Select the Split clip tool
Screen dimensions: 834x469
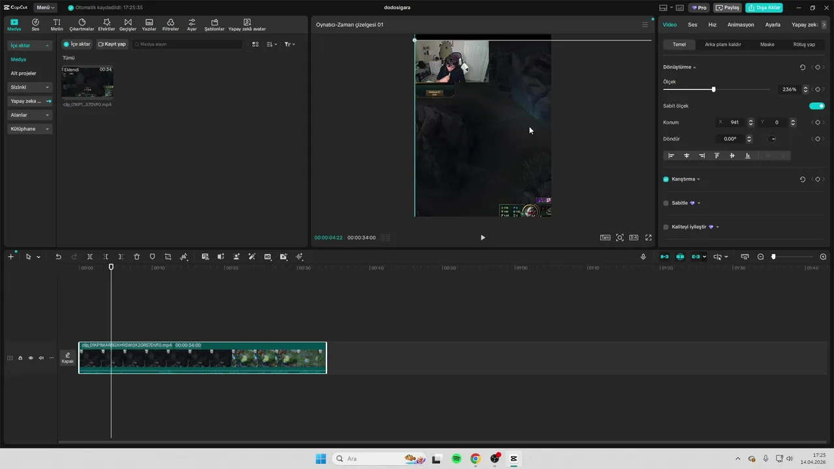pyautogui.click(x=90, y=257)
